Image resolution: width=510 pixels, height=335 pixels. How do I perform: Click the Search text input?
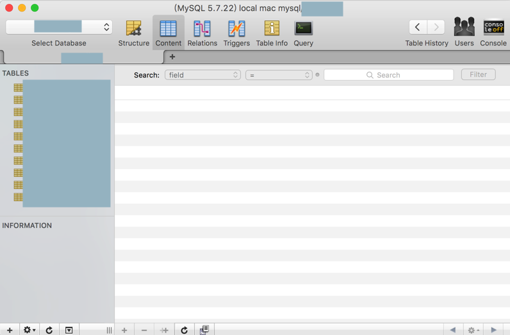389,75
